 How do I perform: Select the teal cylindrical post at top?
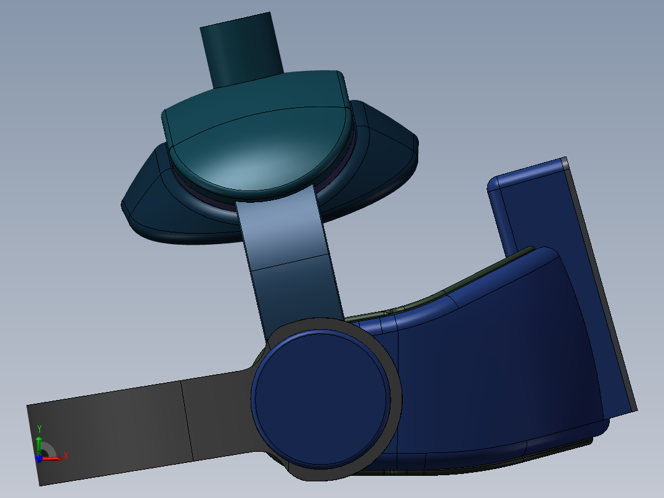(241, 49)
